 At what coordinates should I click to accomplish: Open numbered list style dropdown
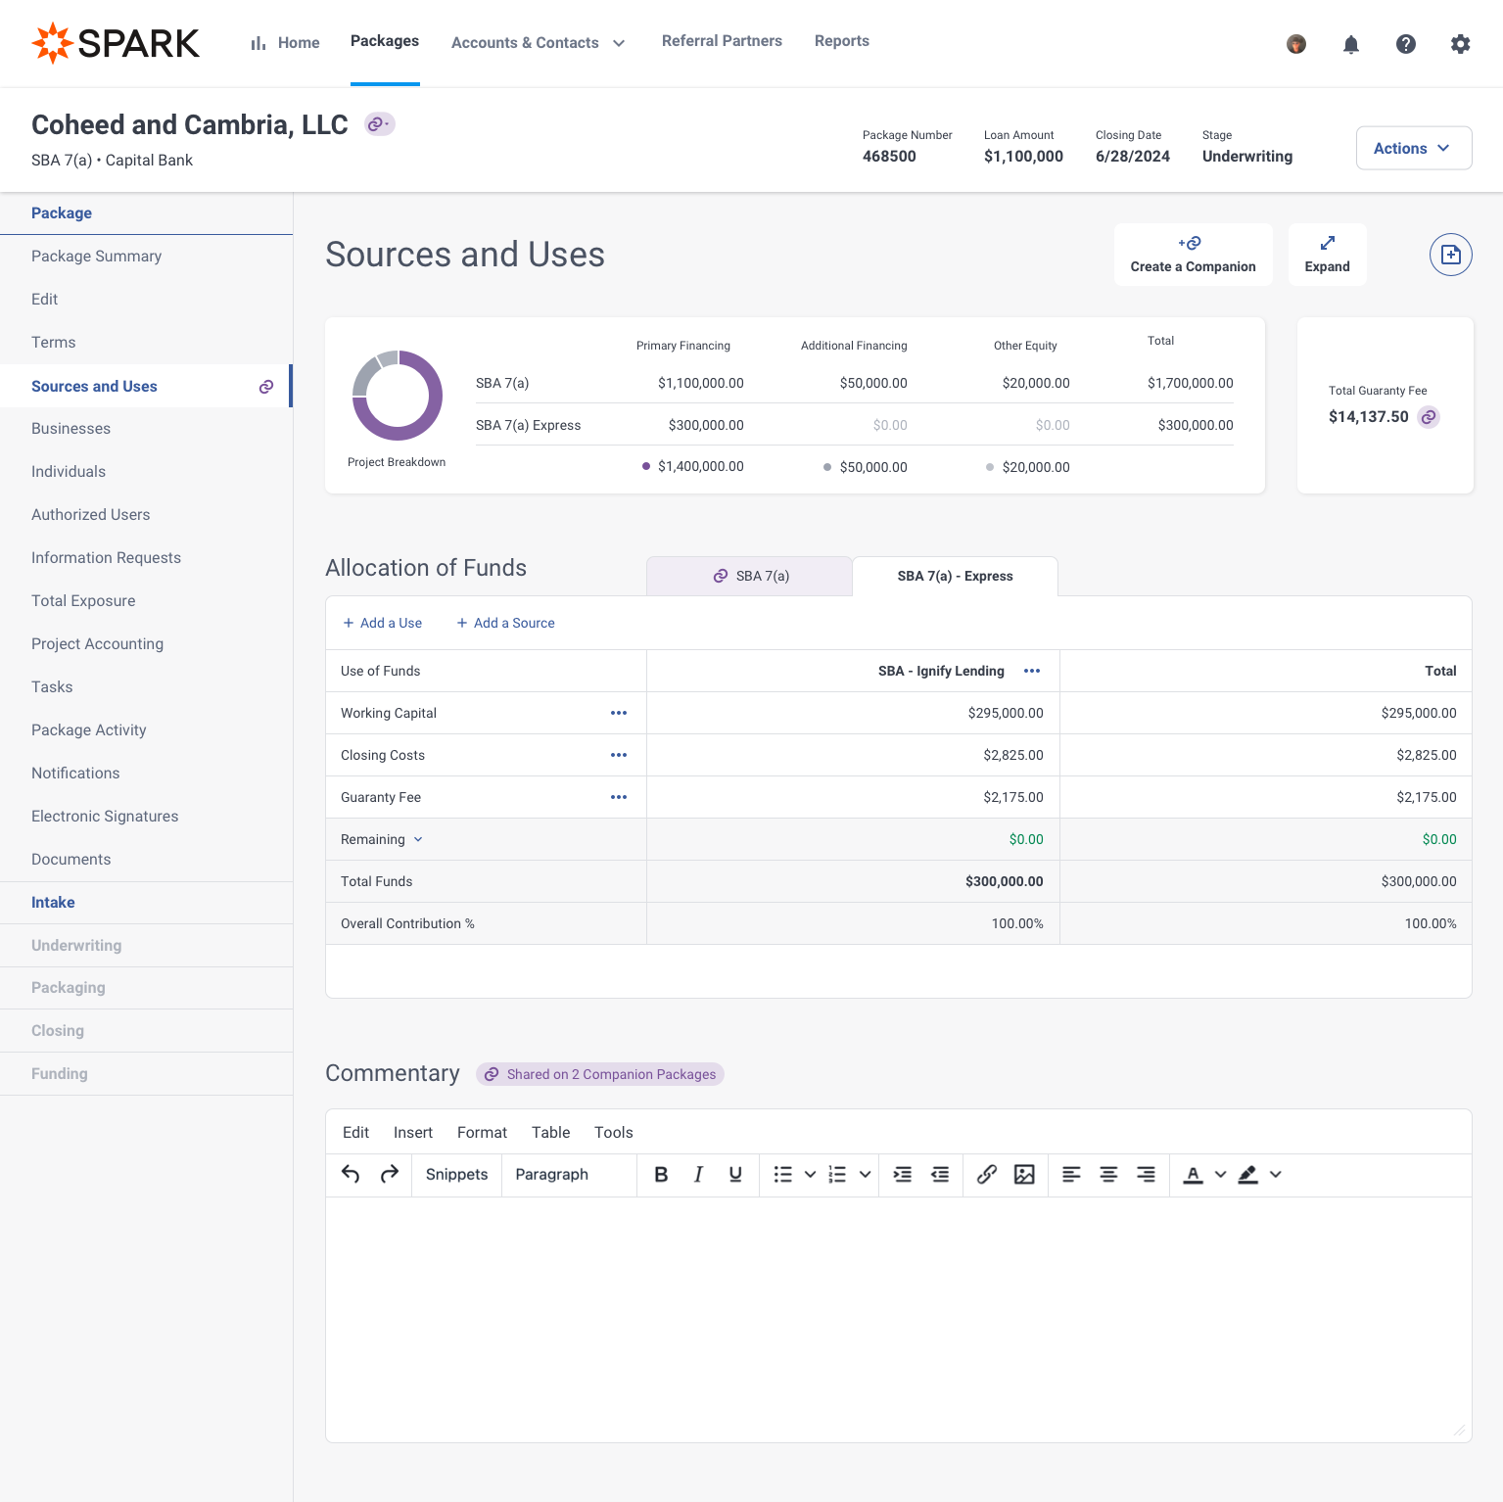(865, 1174)
